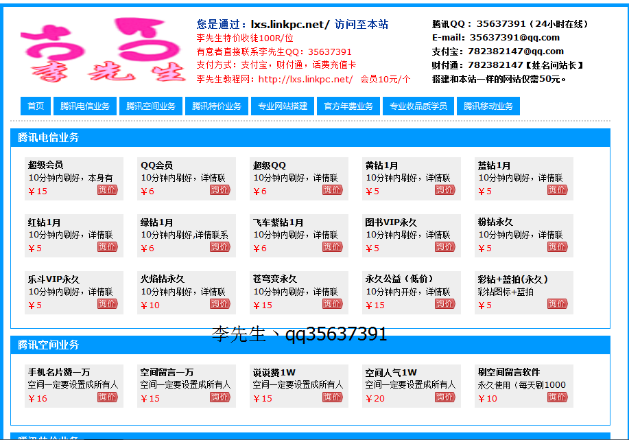The image size is (629, 440).
Task: Open the 空间留言一万 product title
Action: pyautogui.click(x=167, y=372)
